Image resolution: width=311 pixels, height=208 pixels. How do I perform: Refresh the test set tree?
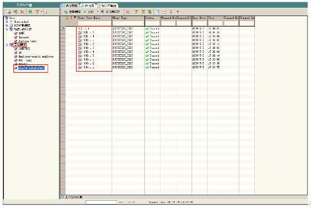pyautogui.click(x=30, y=12)
